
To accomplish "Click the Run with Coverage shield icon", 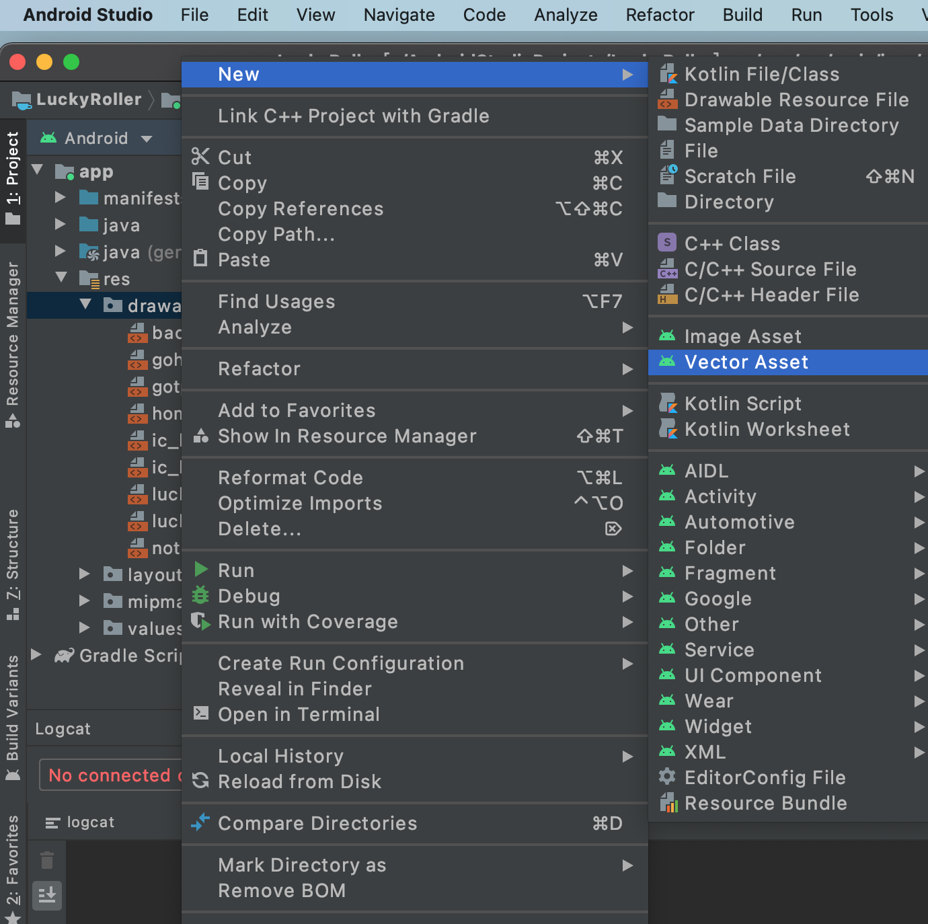I will (x=200, y=621).
